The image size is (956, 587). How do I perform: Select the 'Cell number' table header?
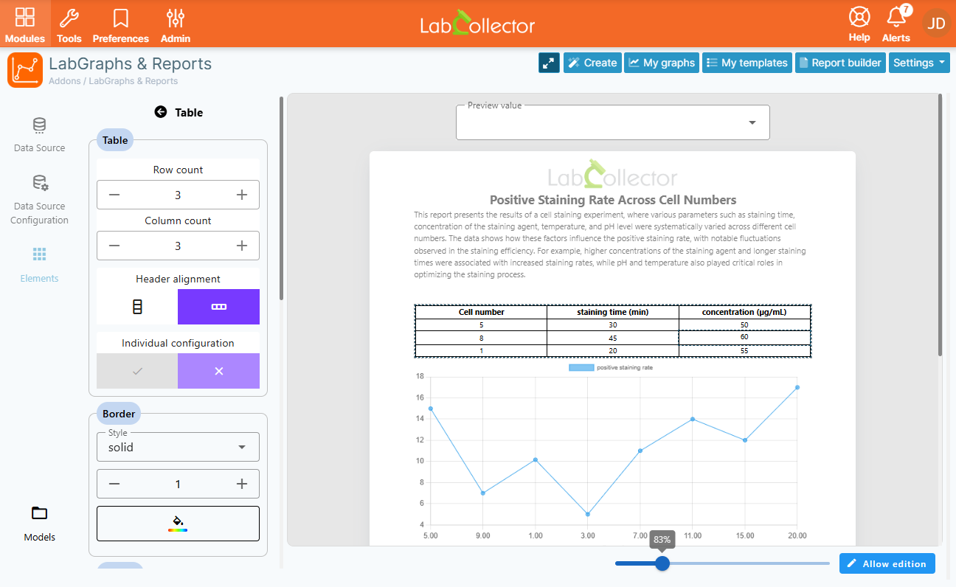tap(481, 312)
